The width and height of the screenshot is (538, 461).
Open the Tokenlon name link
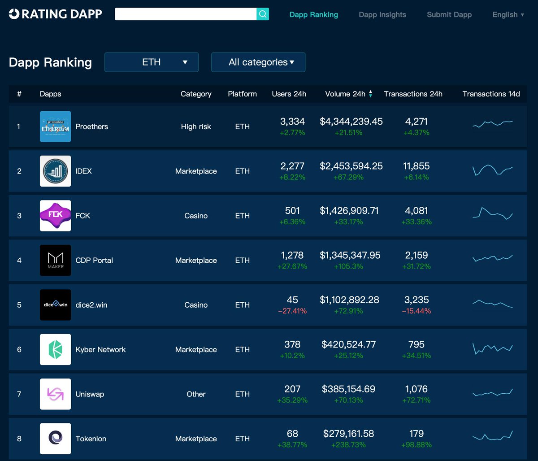[x=91, y=439]
